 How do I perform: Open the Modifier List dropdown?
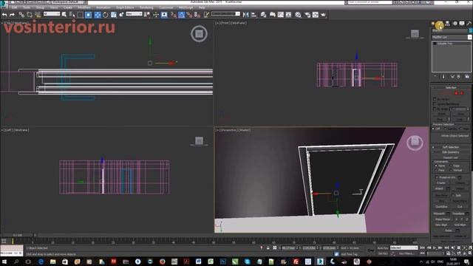pyautogui.click(x=470, y=37)
